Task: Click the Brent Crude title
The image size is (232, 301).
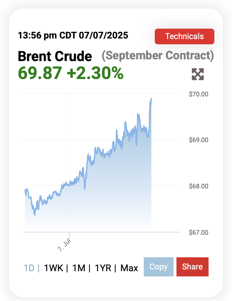Action: [55, 56]
